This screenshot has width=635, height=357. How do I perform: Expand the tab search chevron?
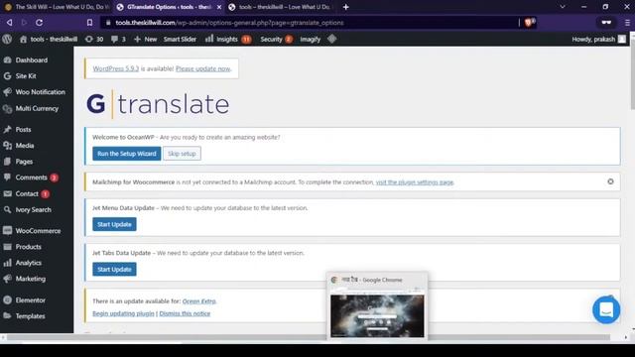tap(563, 7)
